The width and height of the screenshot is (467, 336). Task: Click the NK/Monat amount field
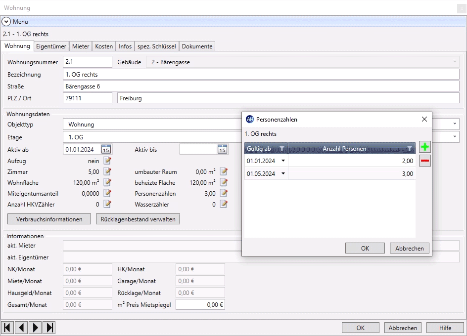coord(88,269)
